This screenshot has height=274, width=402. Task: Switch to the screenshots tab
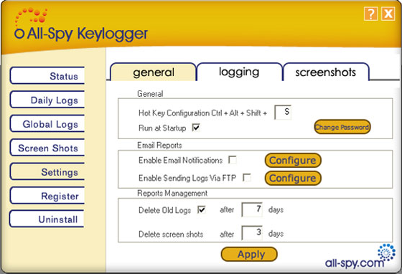(326, 72)
